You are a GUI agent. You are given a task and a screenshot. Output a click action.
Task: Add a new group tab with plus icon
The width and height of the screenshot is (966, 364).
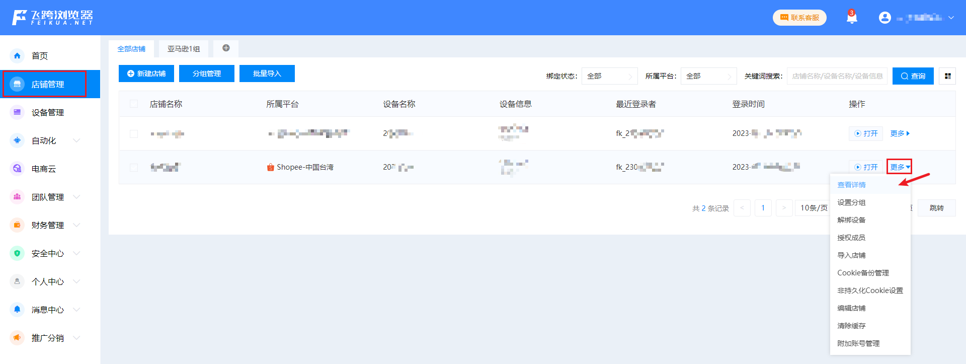click(226, 48)
